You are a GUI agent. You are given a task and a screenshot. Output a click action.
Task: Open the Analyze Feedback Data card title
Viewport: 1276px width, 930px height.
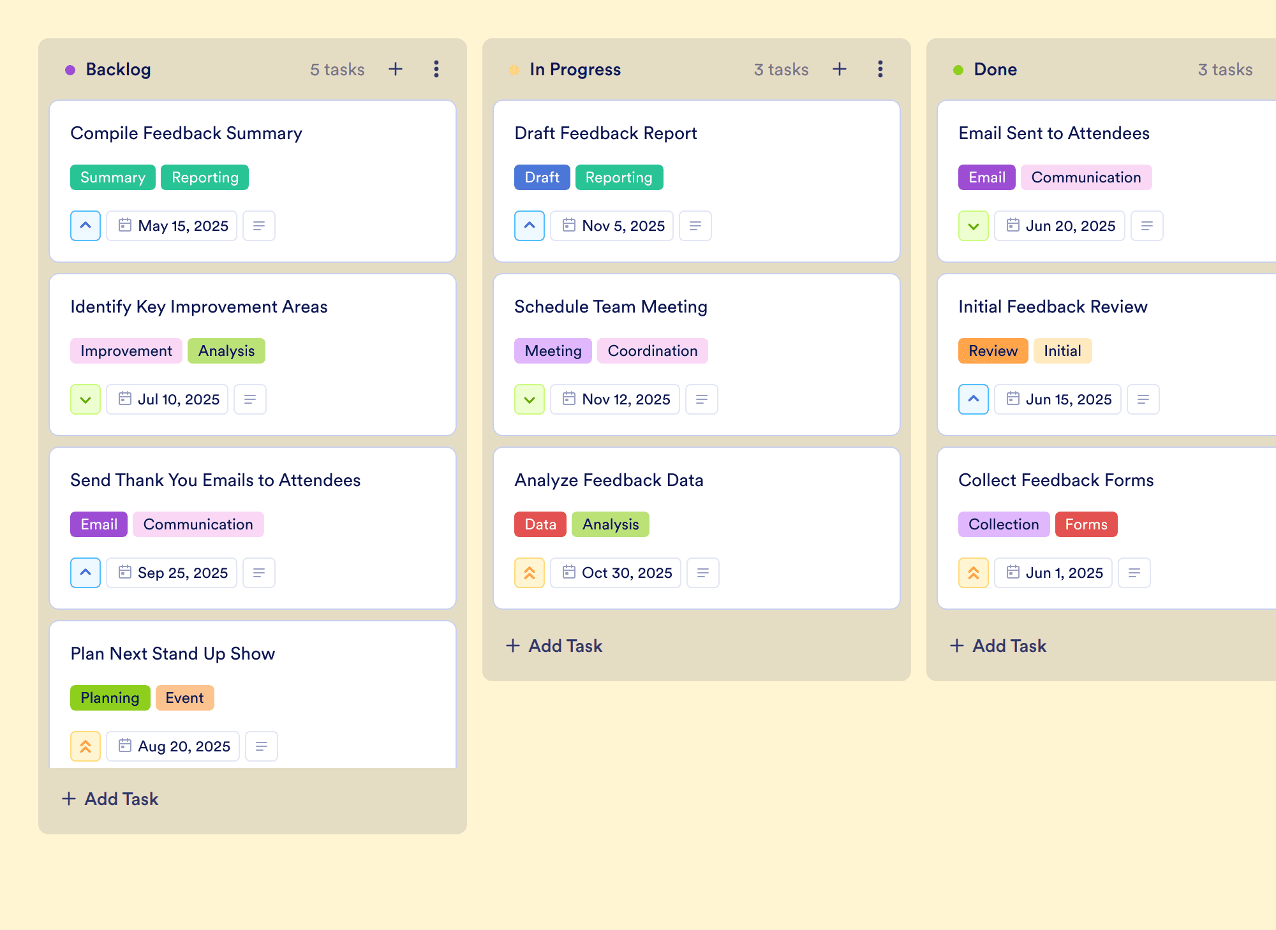tap(609, 480)
